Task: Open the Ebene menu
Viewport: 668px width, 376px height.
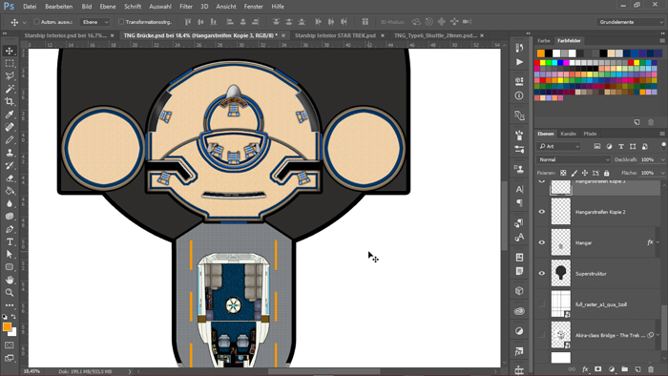Action: 107,7
